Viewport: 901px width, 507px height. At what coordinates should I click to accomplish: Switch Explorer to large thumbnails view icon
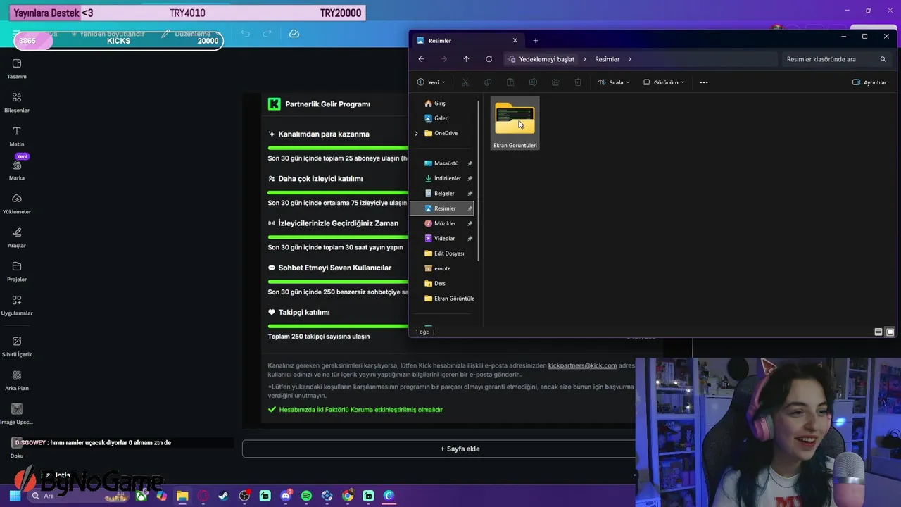[890, 332]
